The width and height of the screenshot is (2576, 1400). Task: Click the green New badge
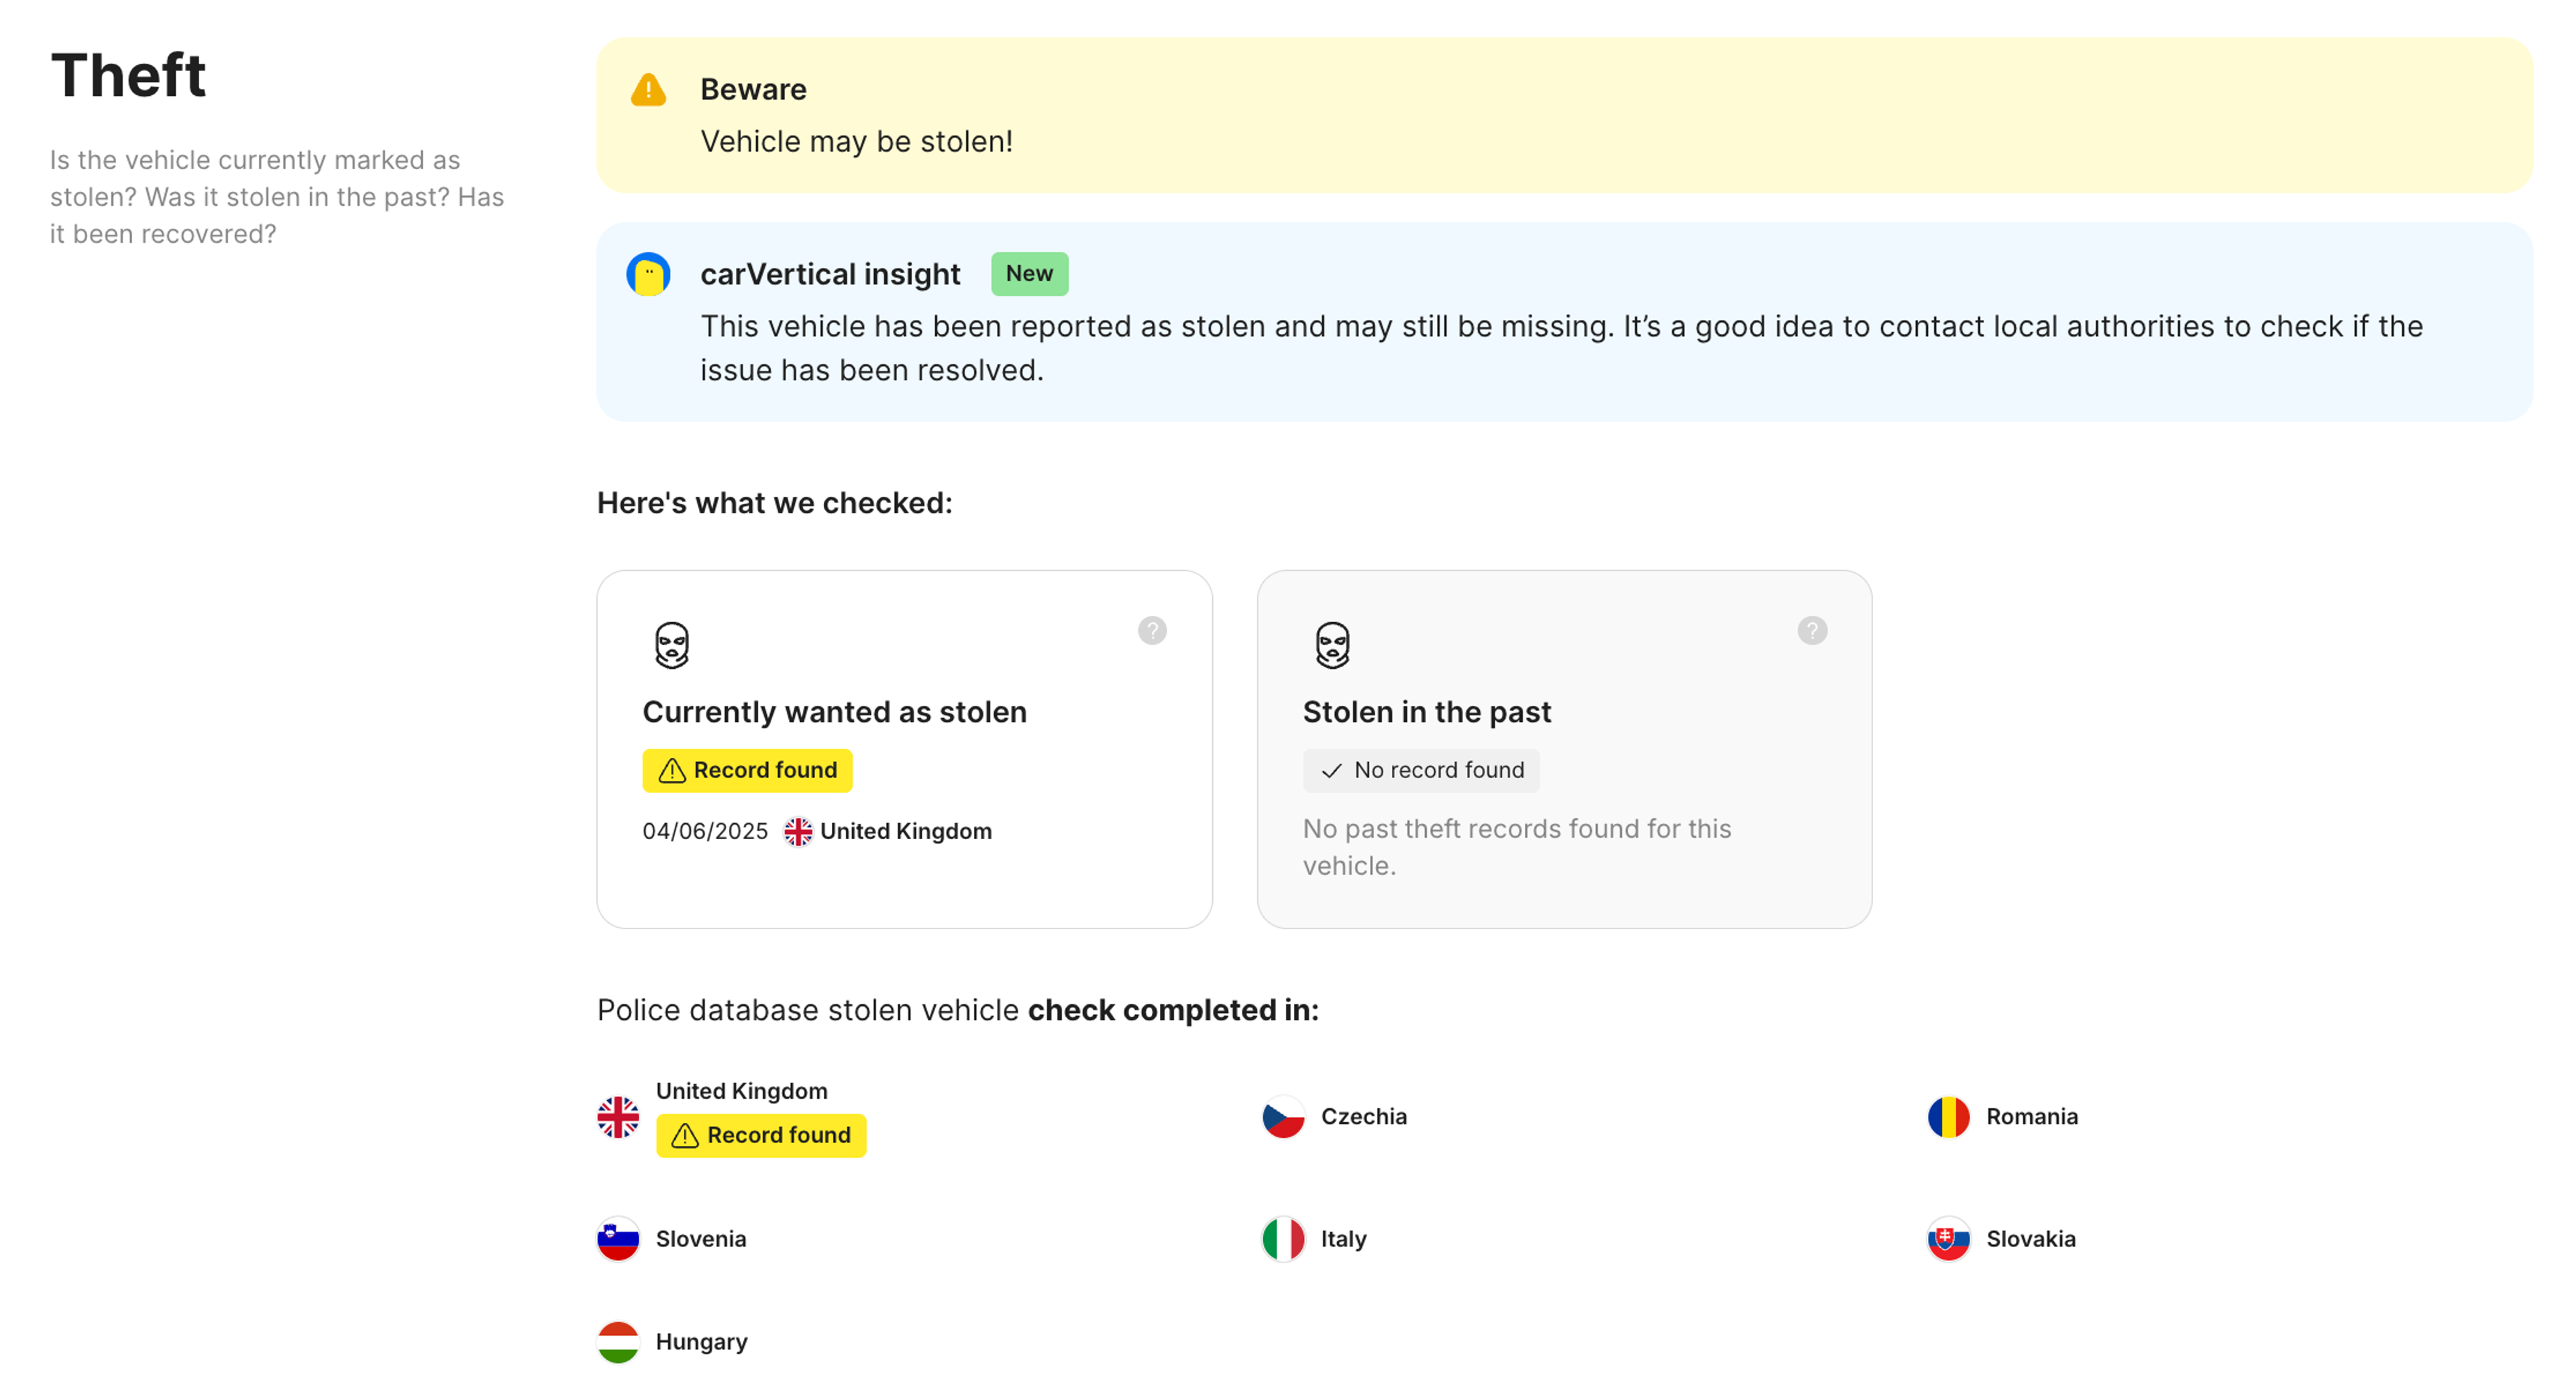[x=1029, y=274]
